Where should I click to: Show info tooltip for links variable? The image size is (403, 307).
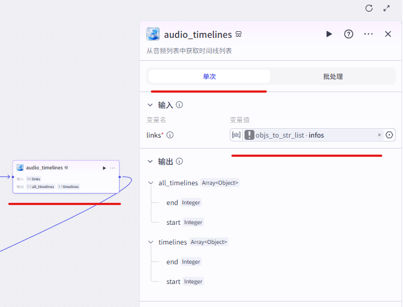pos(170,135)
